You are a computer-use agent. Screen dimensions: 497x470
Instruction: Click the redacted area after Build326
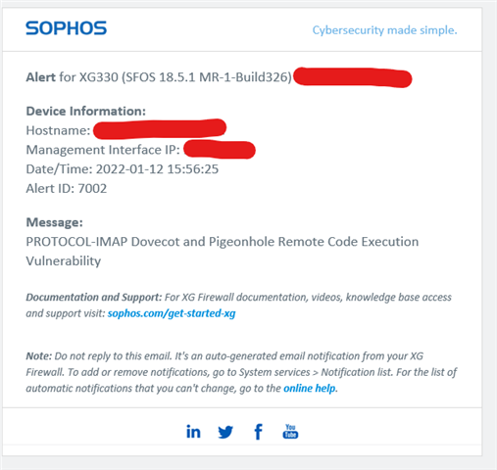(x=352, y=77)
